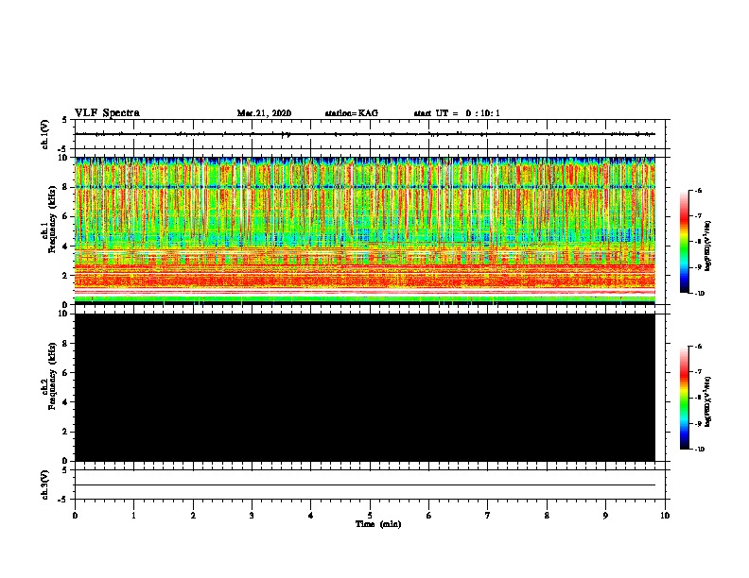
Task: Click time axis tick label "2"
Action: [193, 516]
